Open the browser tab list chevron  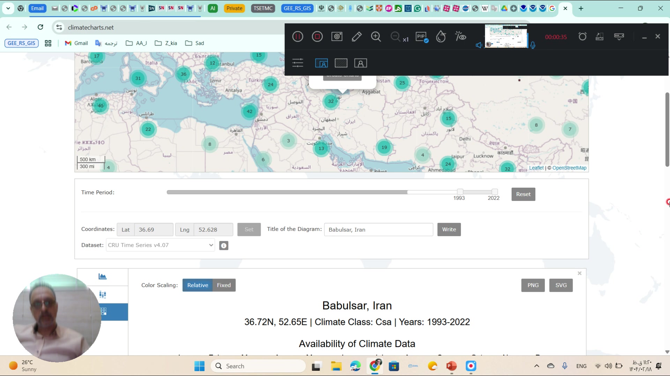(x=8, y=8)
